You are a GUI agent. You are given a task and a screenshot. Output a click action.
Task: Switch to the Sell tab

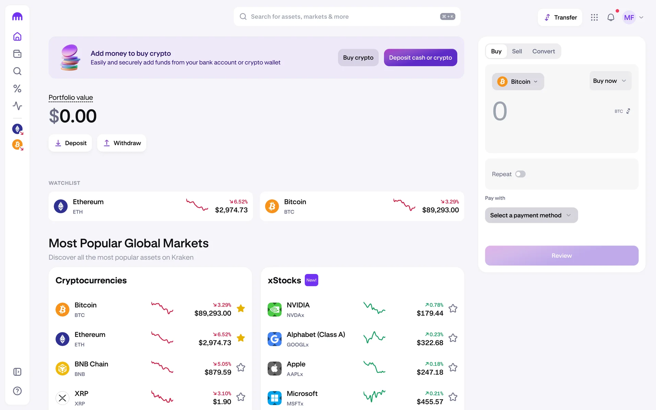pyautogui.click(x=517, y=51)
